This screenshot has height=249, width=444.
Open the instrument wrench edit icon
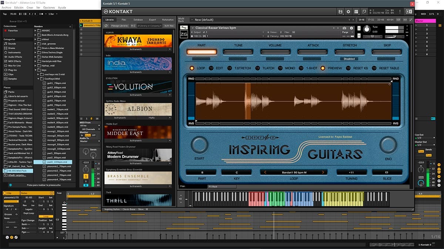pos(183,28)
